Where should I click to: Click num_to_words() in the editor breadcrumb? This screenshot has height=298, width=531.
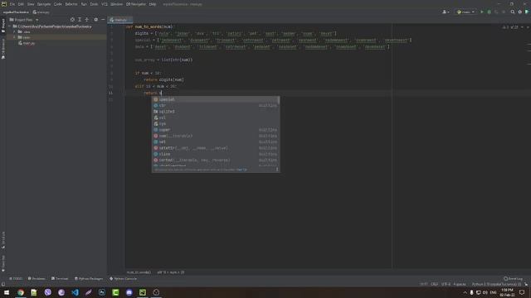(139, 272)
